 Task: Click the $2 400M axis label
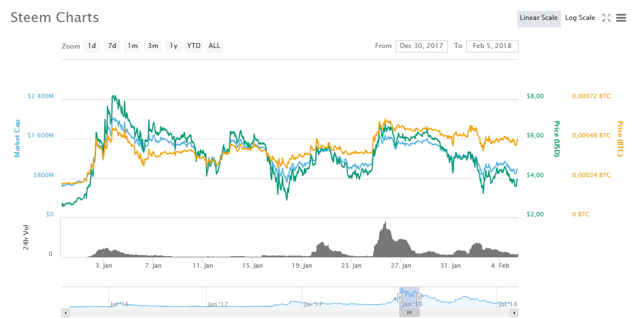[x=40, y=97]
